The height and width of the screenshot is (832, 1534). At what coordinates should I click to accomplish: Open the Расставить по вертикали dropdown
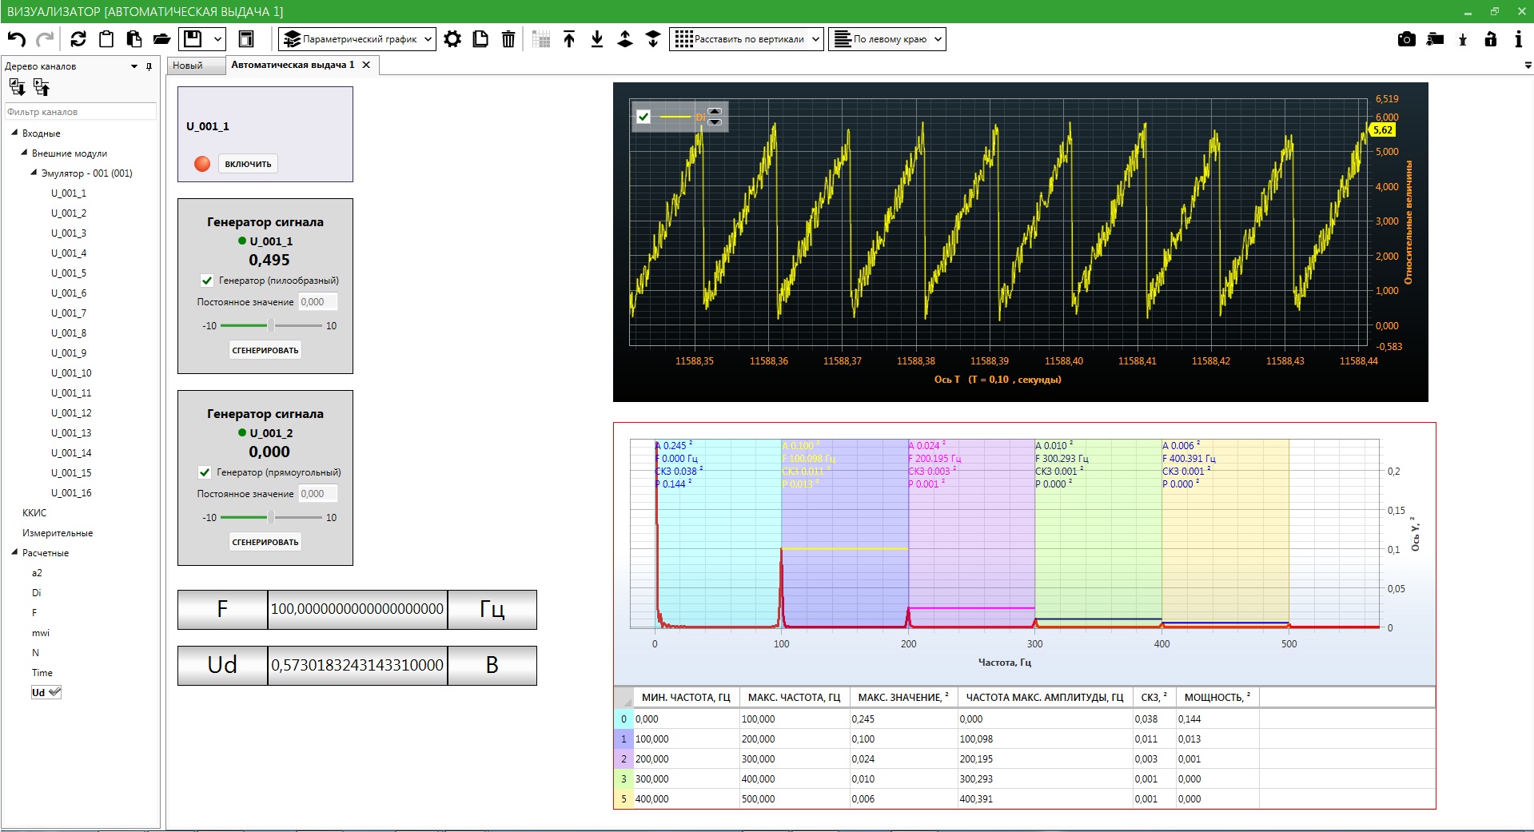[747, 39]
